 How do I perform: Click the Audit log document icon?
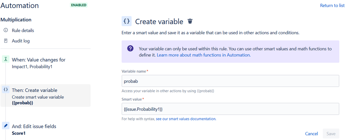tap(6, 41)
